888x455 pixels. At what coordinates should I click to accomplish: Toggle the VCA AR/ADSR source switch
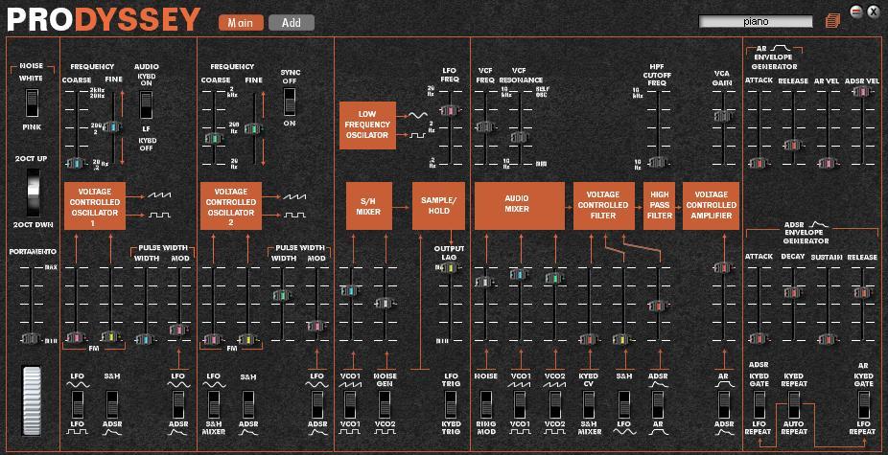pyautogui.click(x=724, y=404)
